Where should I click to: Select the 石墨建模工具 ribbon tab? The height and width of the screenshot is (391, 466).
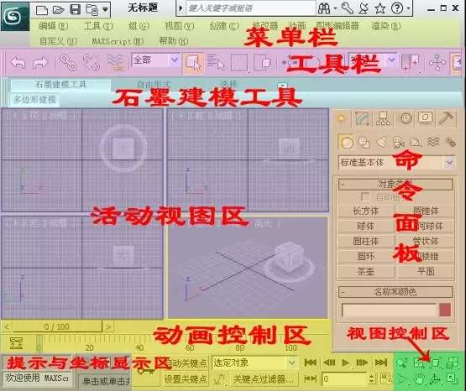[x=61, y=85]
